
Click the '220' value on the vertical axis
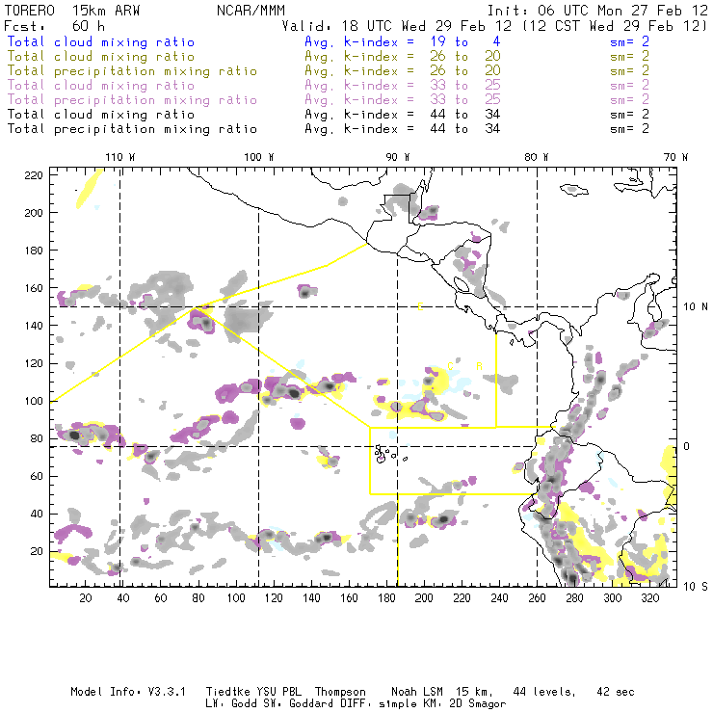pos(33,175)
